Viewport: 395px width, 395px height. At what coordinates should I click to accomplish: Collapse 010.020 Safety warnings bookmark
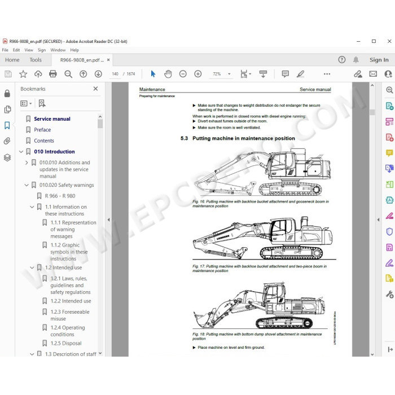click(27, 185)
